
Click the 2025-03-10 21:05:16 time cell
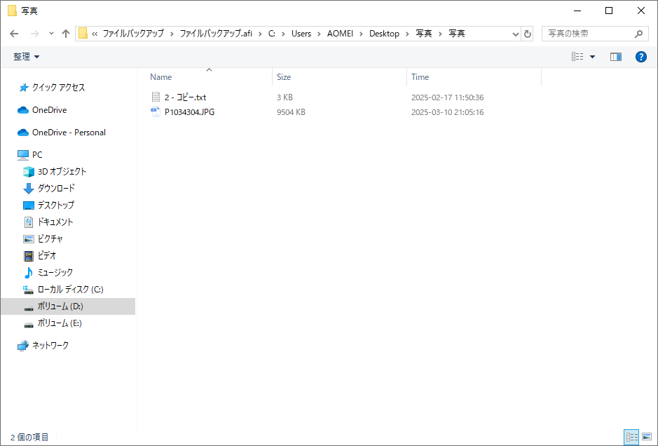(x=447, y=112)
